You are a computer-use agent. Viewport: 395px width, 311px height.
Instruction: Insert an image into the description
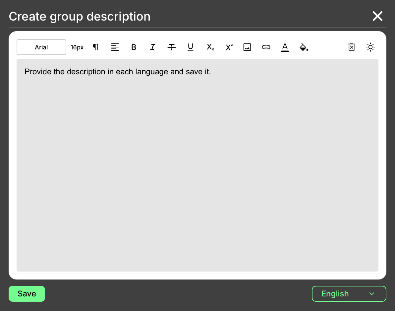[247, 47]
